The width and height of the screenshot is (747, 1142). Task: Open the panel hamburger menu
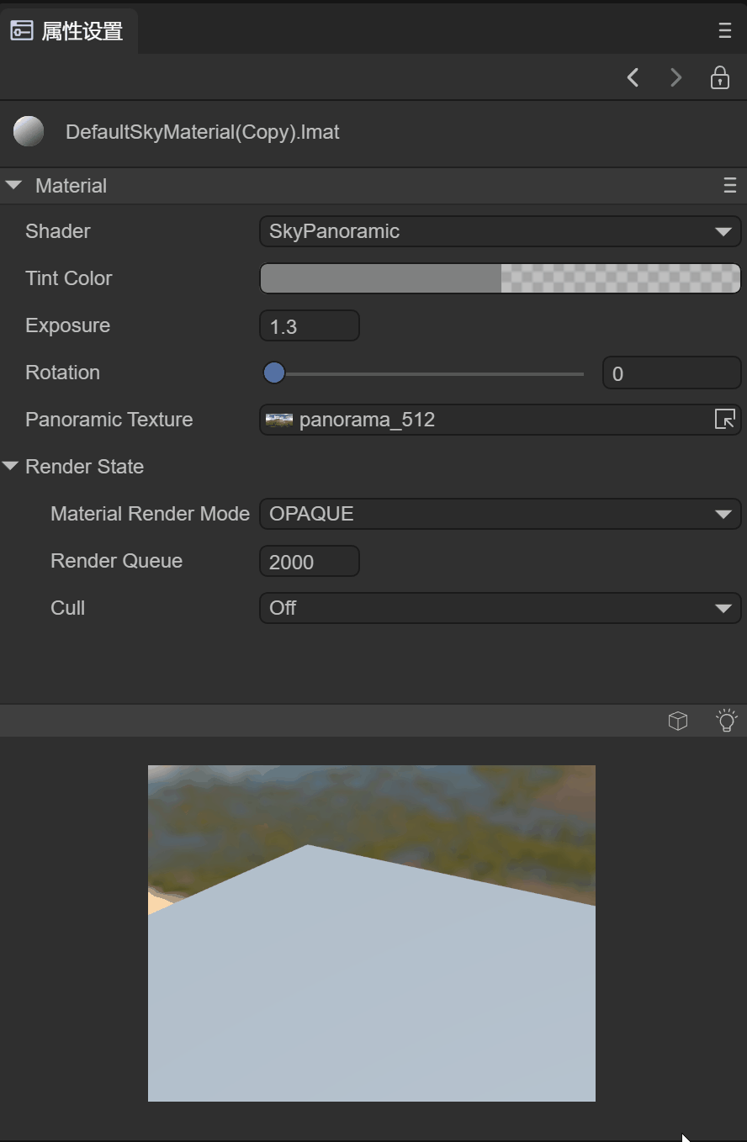pyautogui.click(x=725, y=31)
